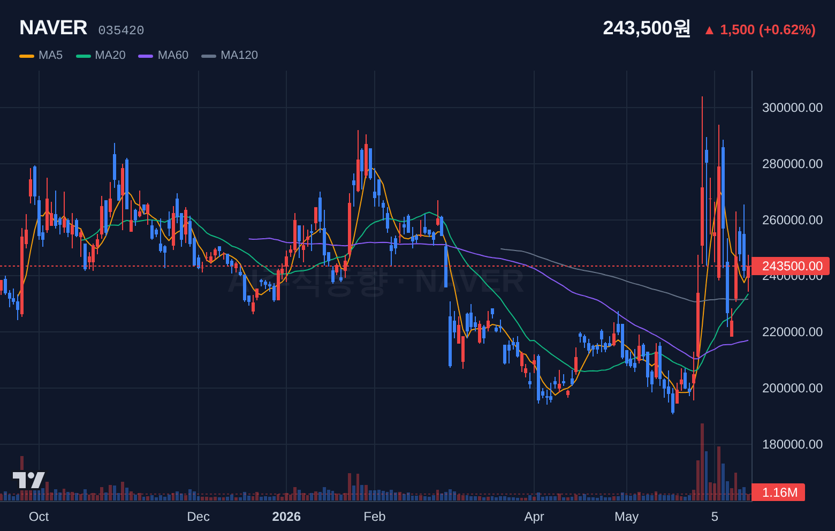Click the 280000.00 price axis label
This screenshot has height=531, width=835.
[x=792, y=164]
